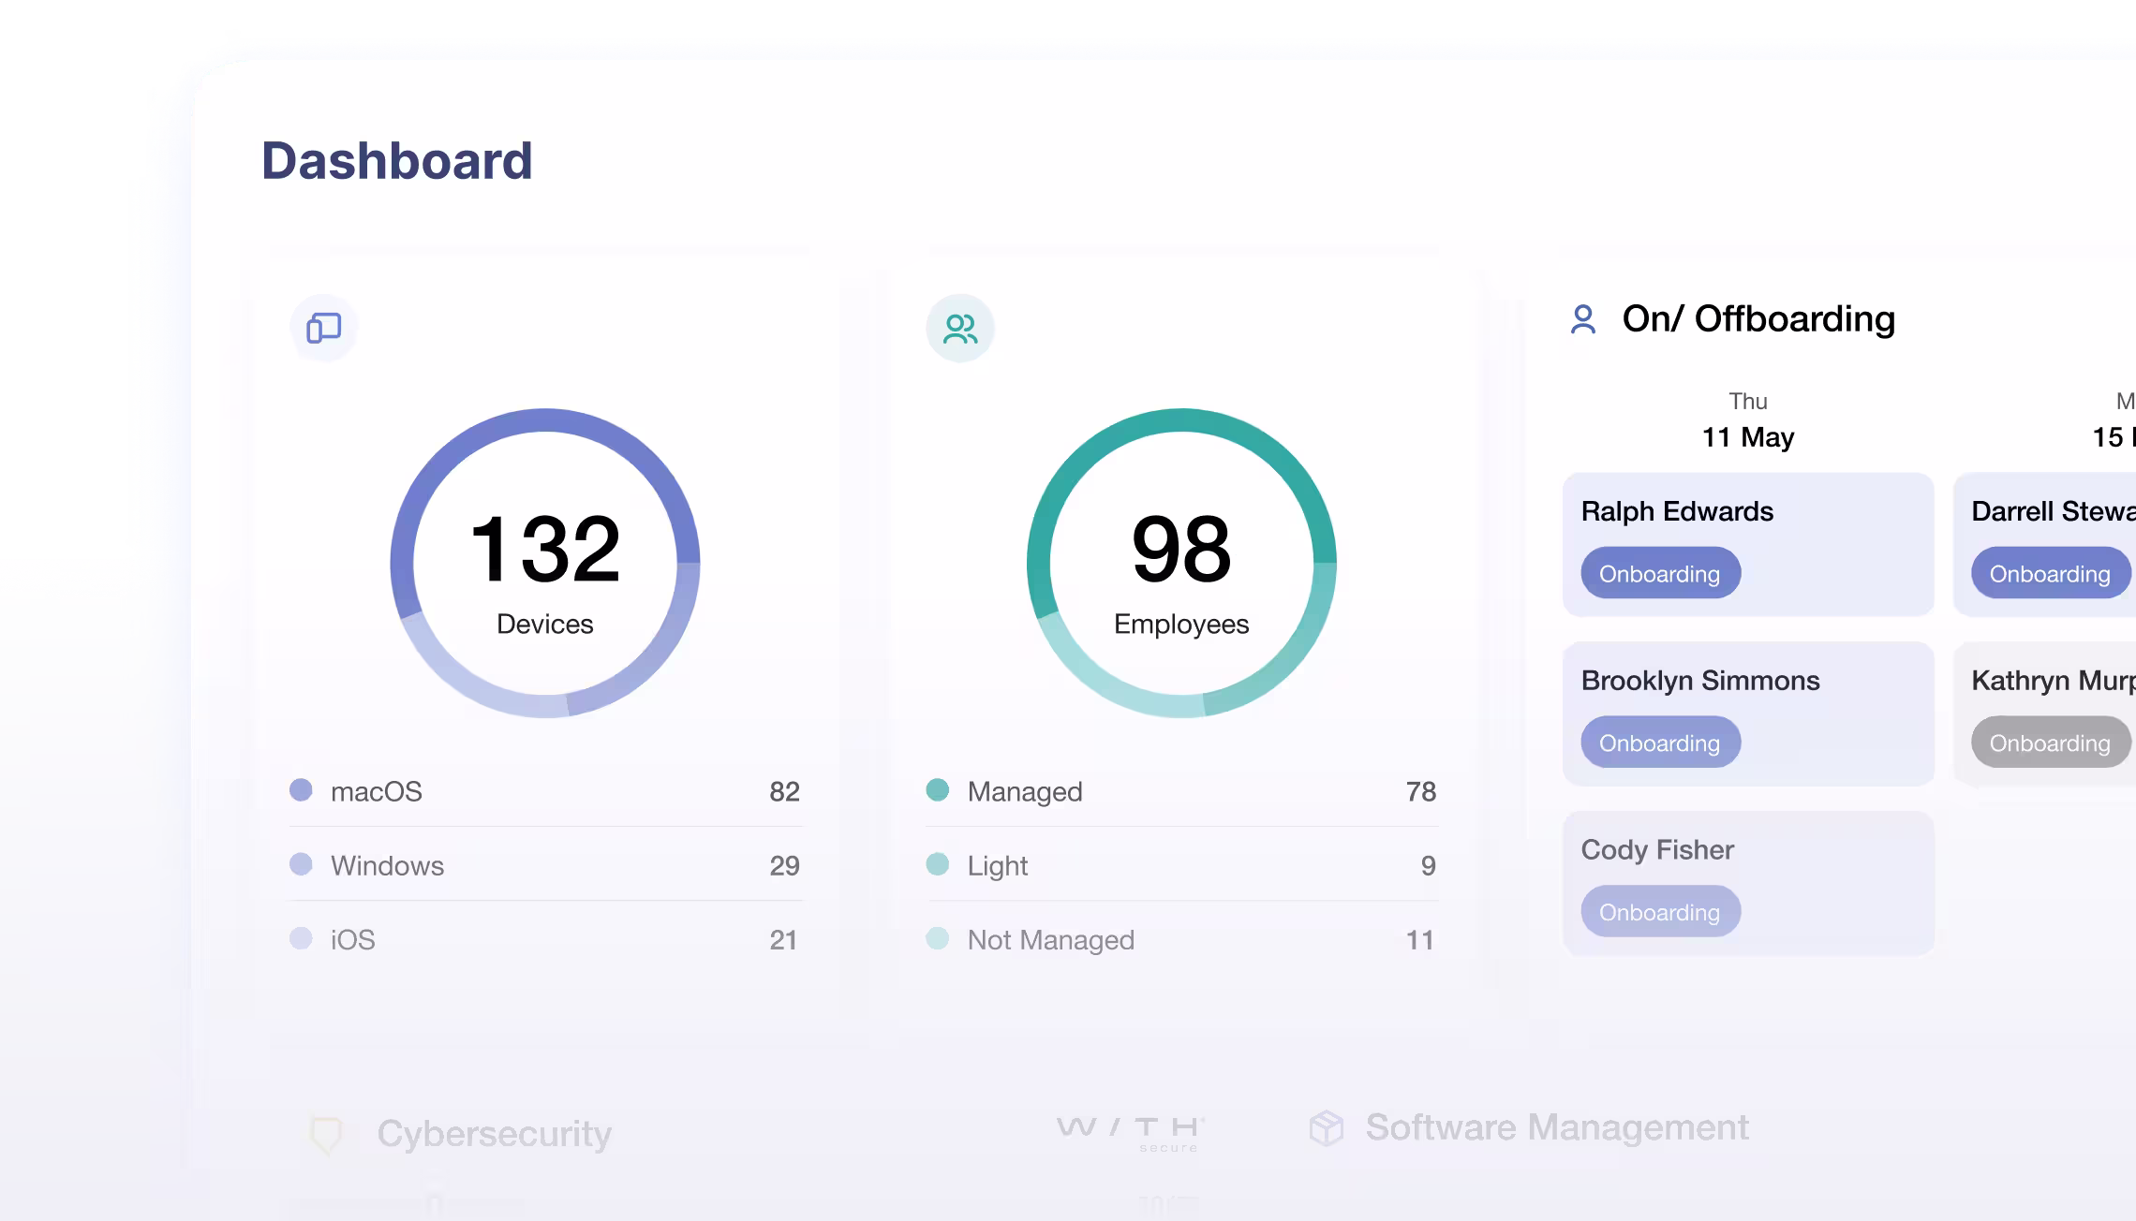Click the Cybersecurity shield icon
This screenshot has width=2136, height=1221.
point(326,1135)
